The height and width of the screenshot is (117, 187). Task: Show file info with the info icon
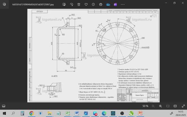click(93, 4)
